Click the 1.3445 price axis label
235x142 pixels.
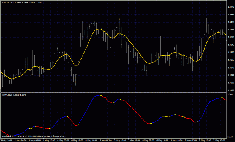[231, 15]
